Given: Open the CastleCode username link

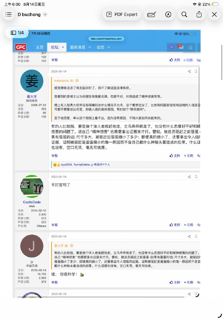Looking at the screenshot, I should 32,202.
